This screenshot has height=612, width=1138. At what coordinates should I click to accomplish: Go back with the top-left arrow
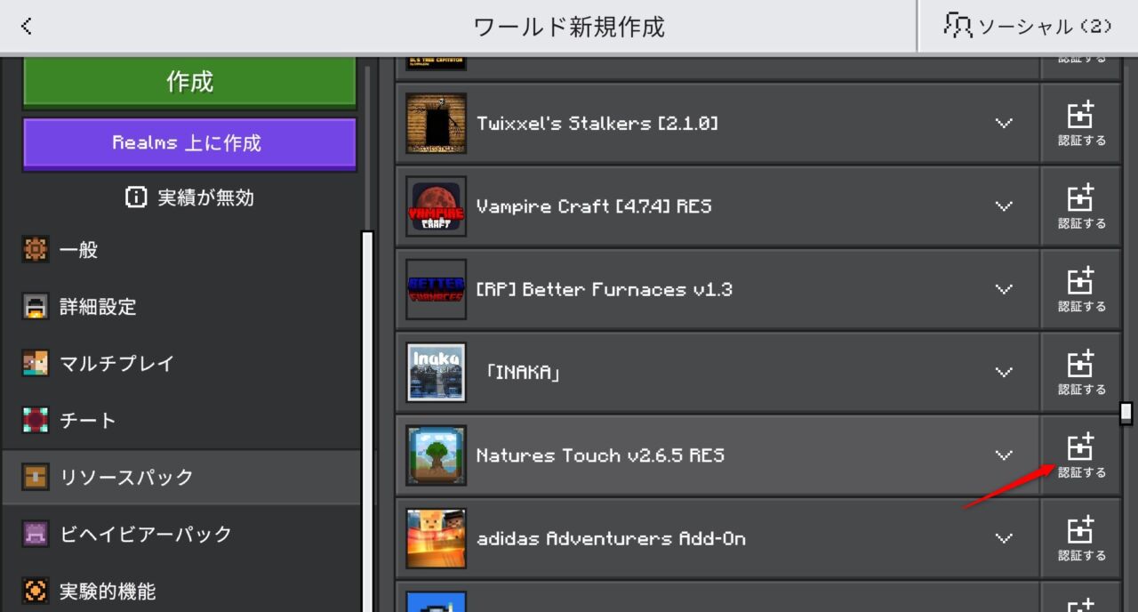27,26
